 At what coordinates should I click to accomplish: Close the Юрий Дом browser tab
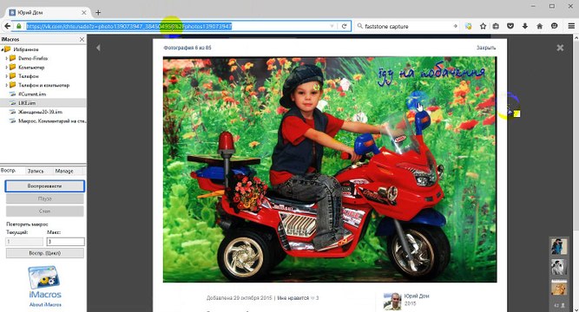coord(84,12)
